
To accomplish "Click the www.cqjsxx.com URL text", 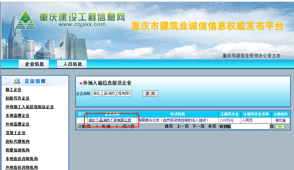I will (82, 24).
